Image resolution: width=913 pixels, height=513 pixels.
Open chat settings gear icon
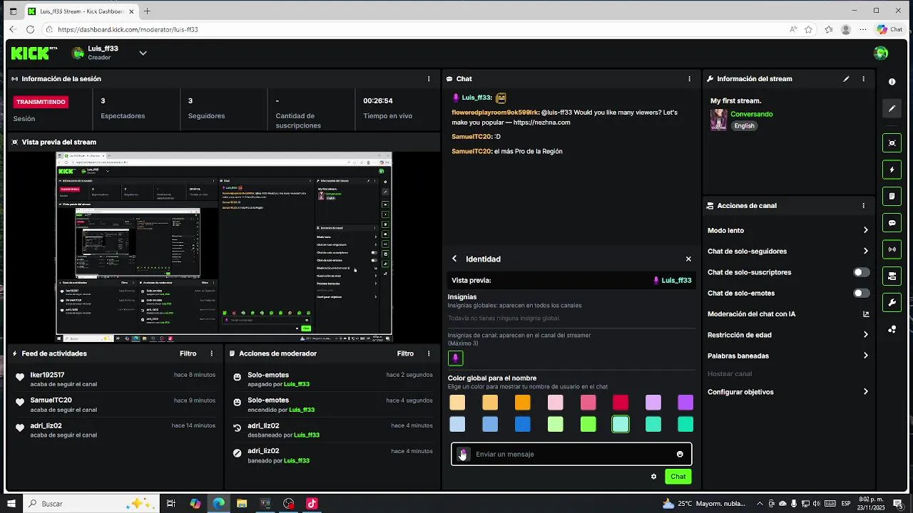(x=653, y=477)
